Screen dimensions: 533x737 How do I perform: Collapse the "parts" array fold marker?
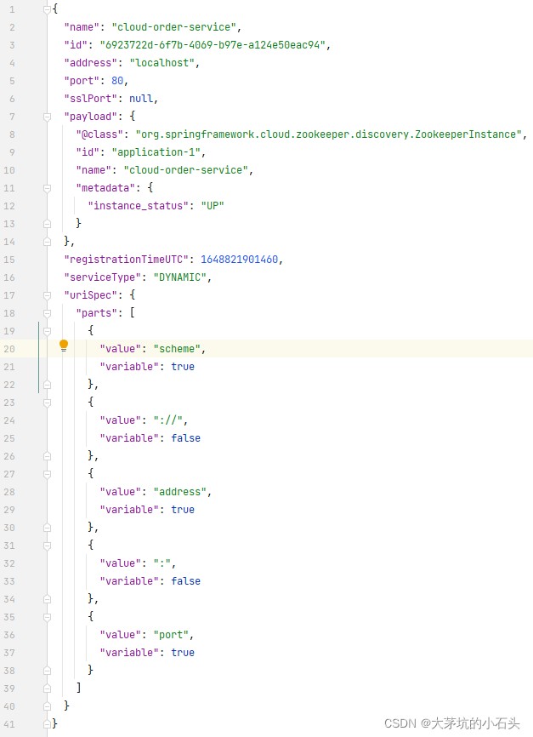pyautogui.click(x=47, y=313)
